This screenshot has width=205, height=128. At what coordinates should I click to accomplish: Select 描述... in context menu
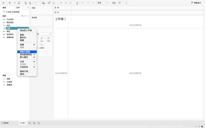[x=27, y=74]
